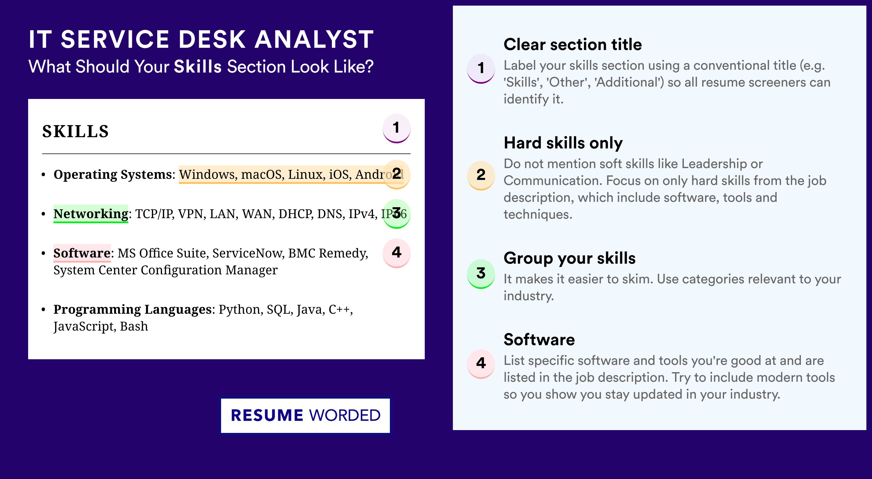This screenshot has height=479, width=872.
Task: Click the Operating Systems bullet label
Action: tap(113, 175)
